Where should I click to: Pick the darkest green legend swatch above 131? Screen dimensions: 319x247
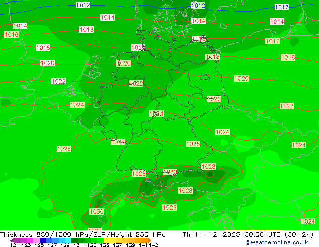(74, 240)
